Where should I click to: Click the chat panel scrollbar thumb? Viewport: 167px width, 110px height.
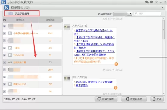click(x=164, y=30)
